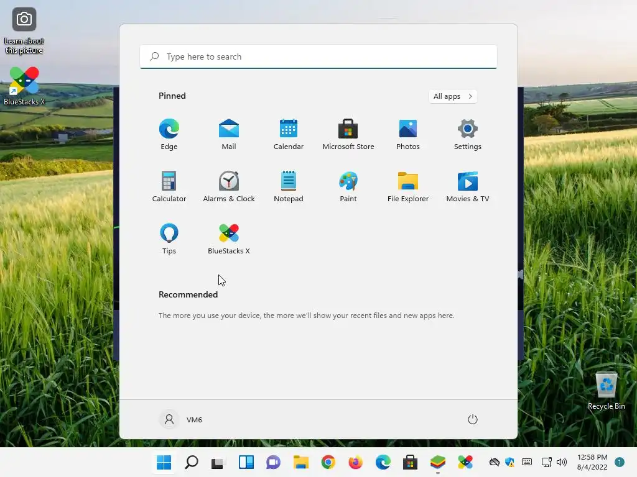Click Learn about this picture icon
The height and width of the screenshot is (477, 637).
click(x=24, y=31)
